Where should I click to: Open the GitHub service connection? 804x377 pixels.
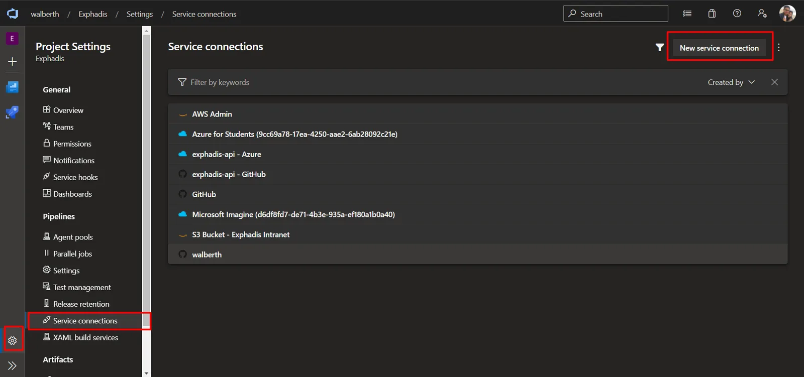[x=477, y=194]
